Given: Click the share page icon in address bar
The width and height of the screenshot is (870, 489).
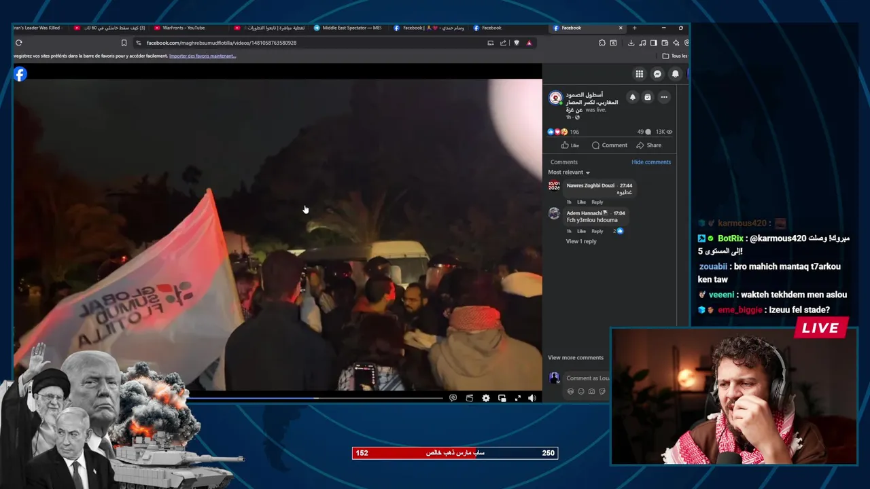Looking at the screenshot, I should click(503, 43).
